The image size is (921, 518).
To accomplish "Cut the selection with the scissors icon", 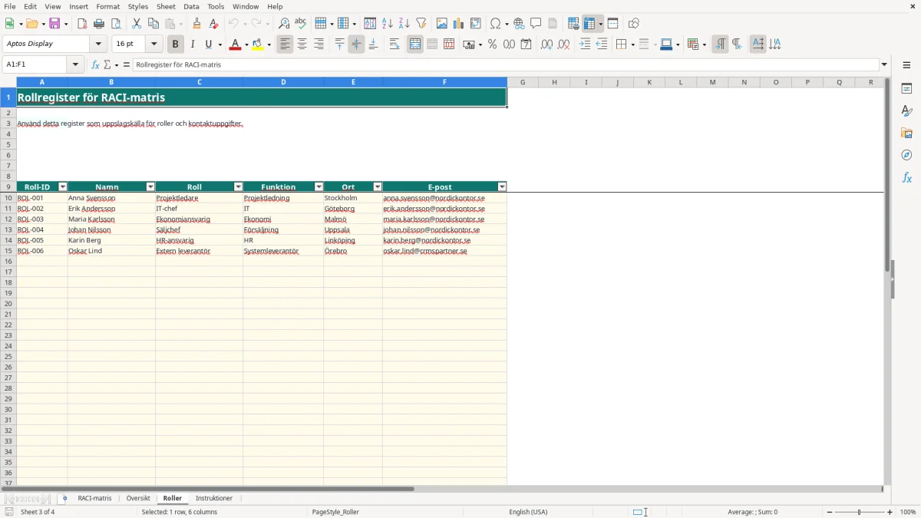I will click(x=137, y=24).
